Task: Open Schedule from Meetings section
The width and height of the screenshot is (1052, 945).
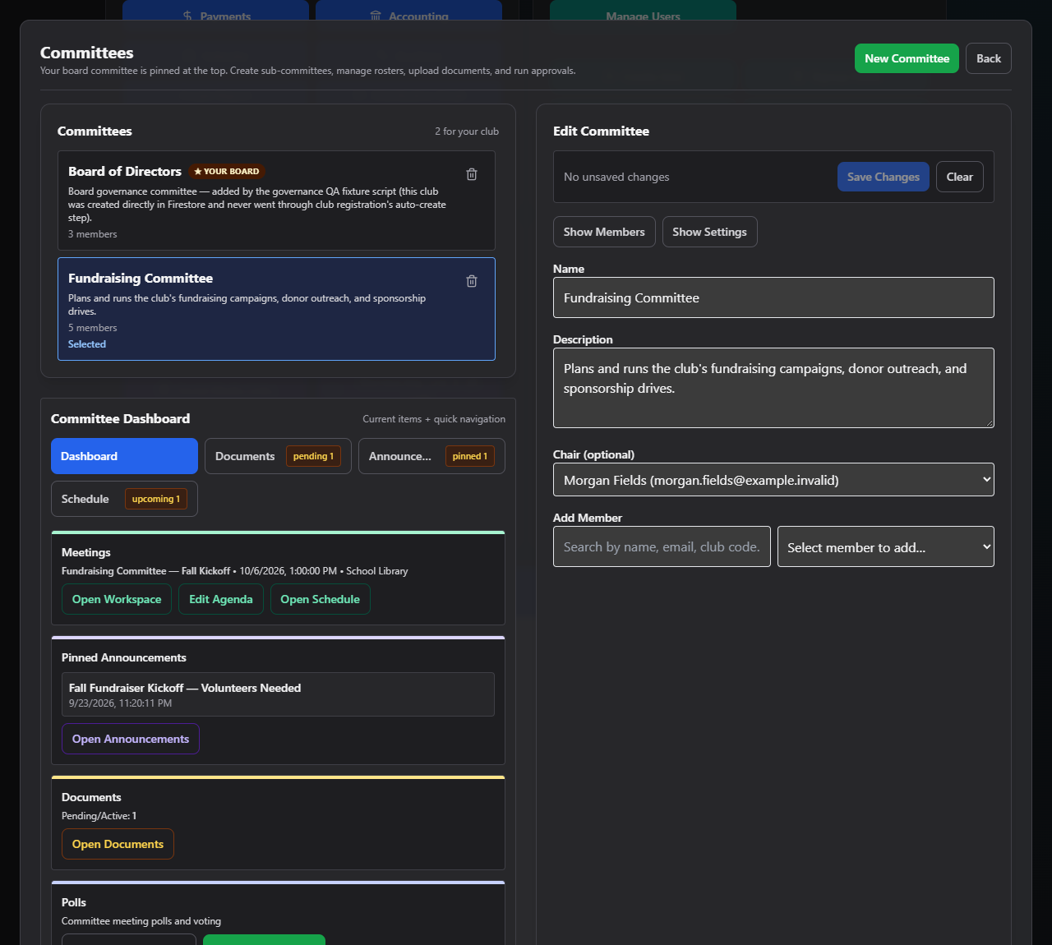Action: point(320,599)
